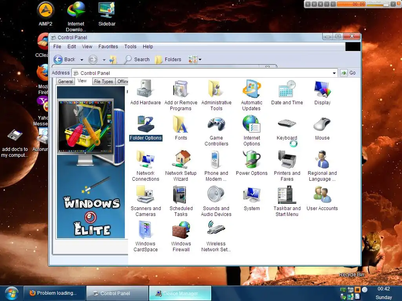Click the Play button on media widget

tap(308, 4)
